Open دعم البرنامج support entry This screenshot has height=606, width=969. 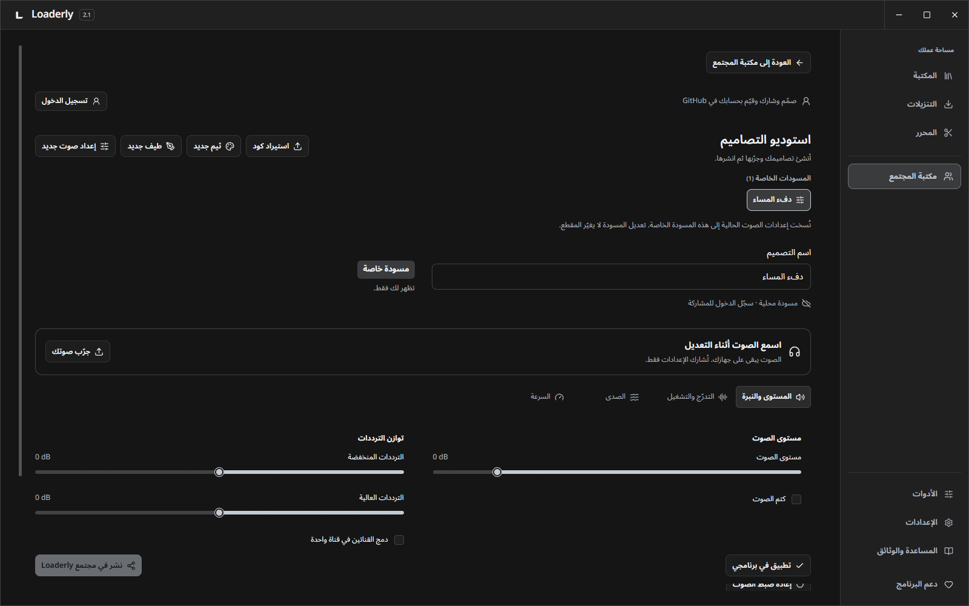904,585
